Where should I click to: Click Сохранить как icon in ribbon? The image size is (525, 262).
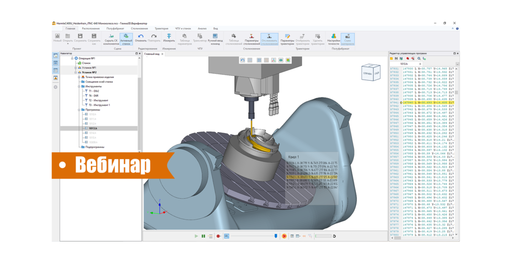point(94,36)
